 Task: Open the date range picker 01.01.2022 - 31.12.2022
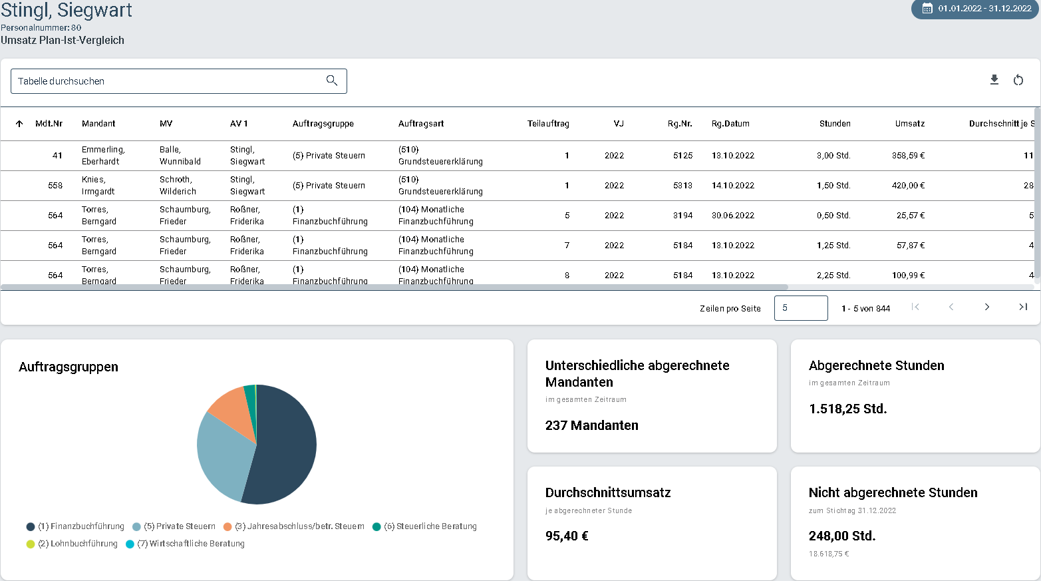tap(975, 9)
